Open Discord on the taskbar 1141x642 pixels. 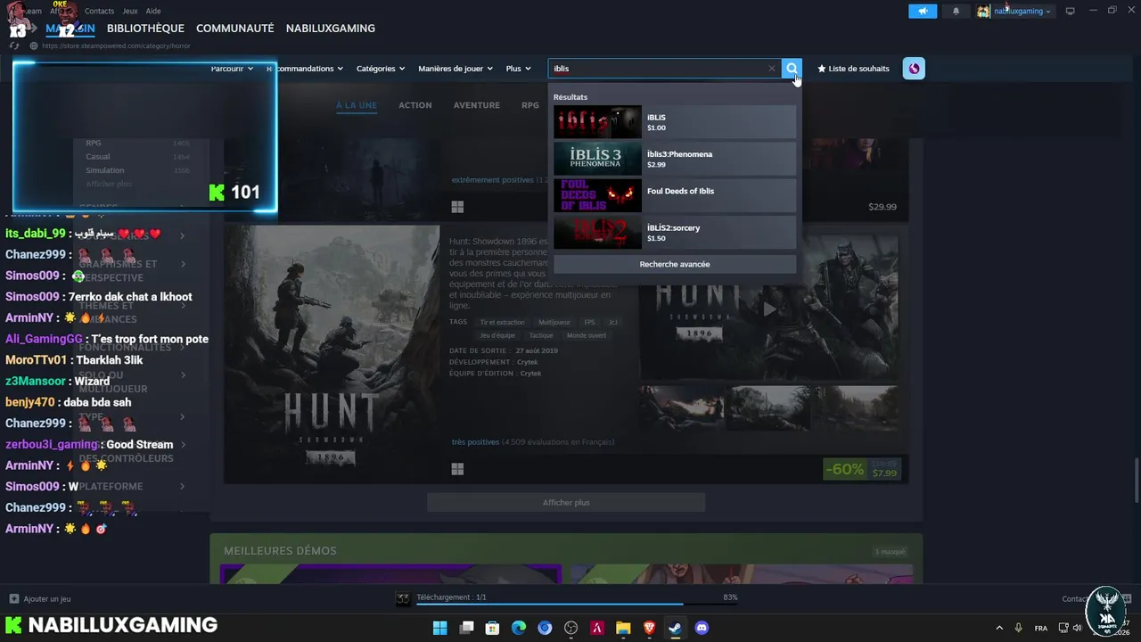coord(702,628)
